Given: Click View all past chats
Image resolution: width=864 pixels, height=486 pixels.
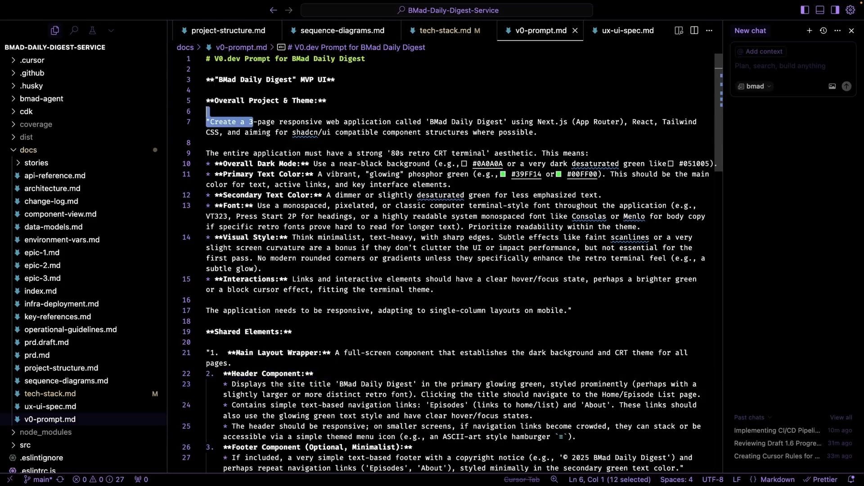Looking at the screenshot, I should (841, 417).
